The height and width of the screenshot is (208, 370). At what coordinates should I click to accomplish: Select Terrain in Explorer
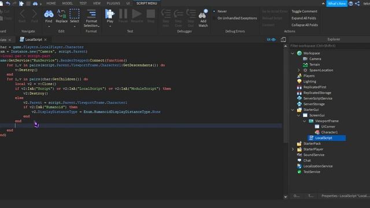pyautogui.click(x=314, y=65)
